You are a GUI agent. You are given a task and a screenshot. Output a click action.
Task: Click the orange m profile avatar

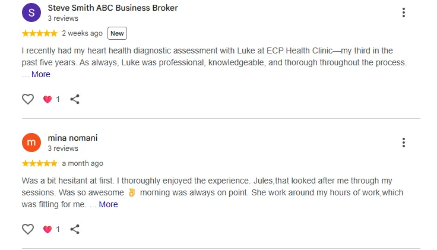31,143
